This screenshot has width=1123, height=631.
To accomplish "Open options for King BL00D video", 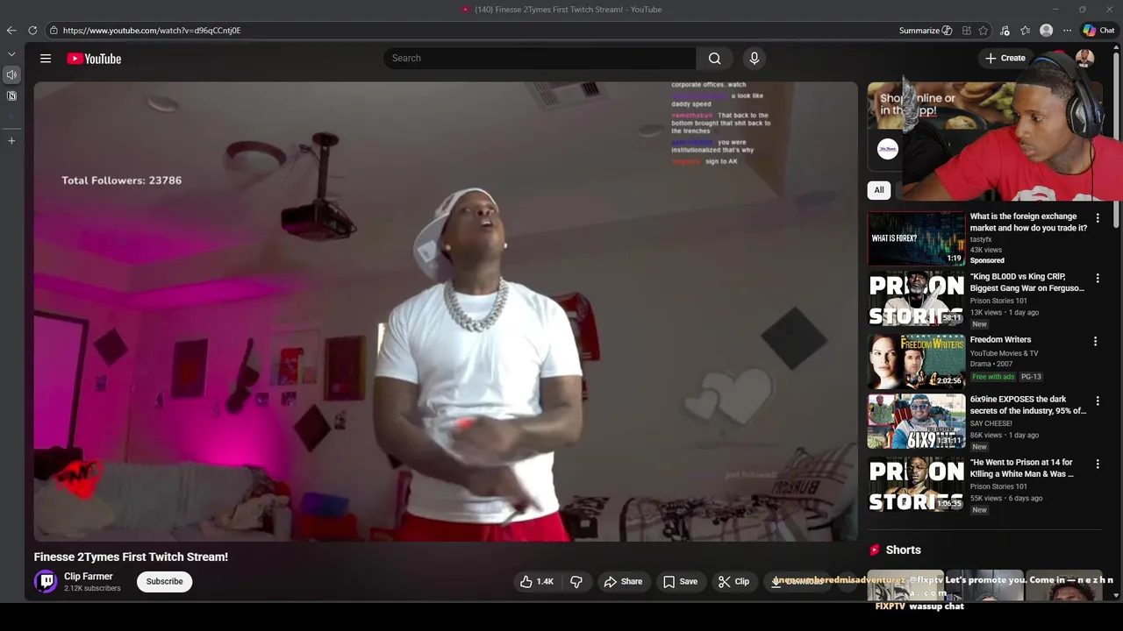I will (1097, 279).
